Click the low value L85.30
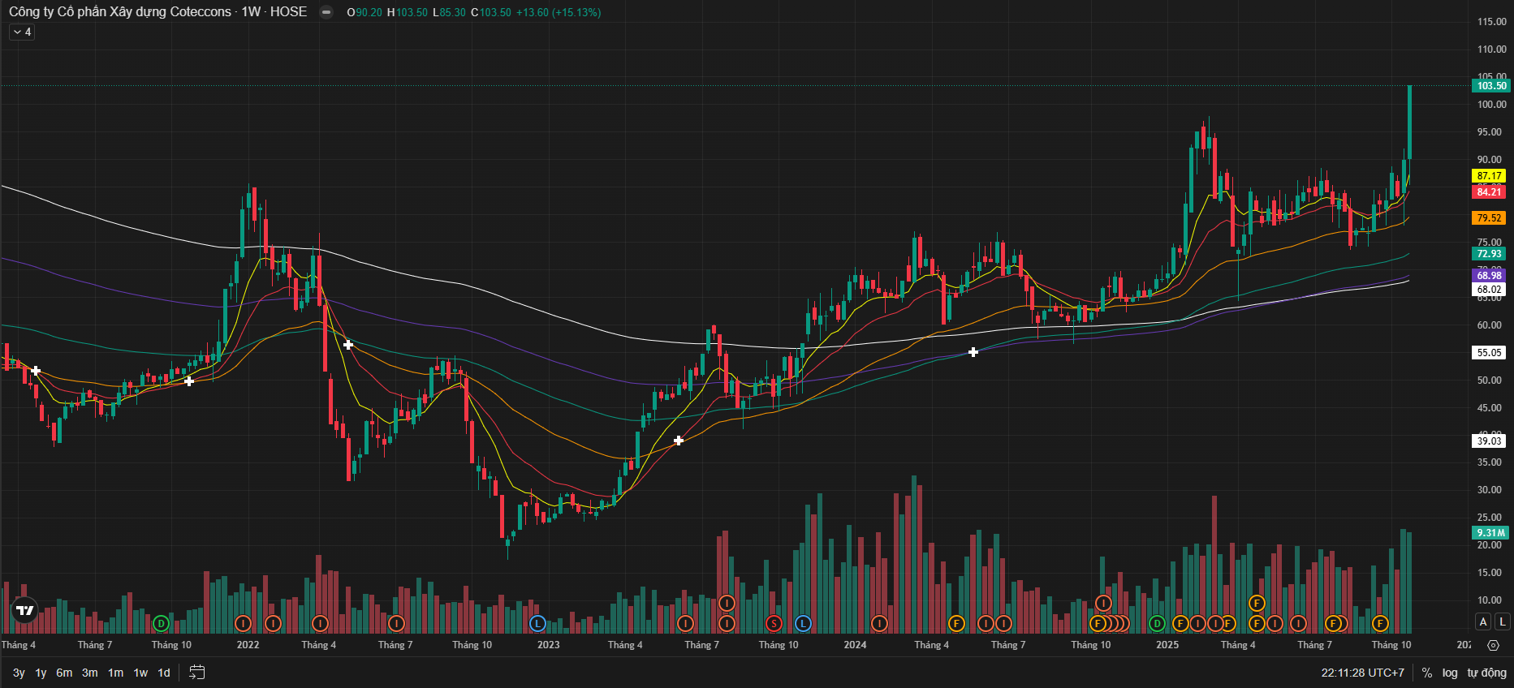 [x=450, y=12]
